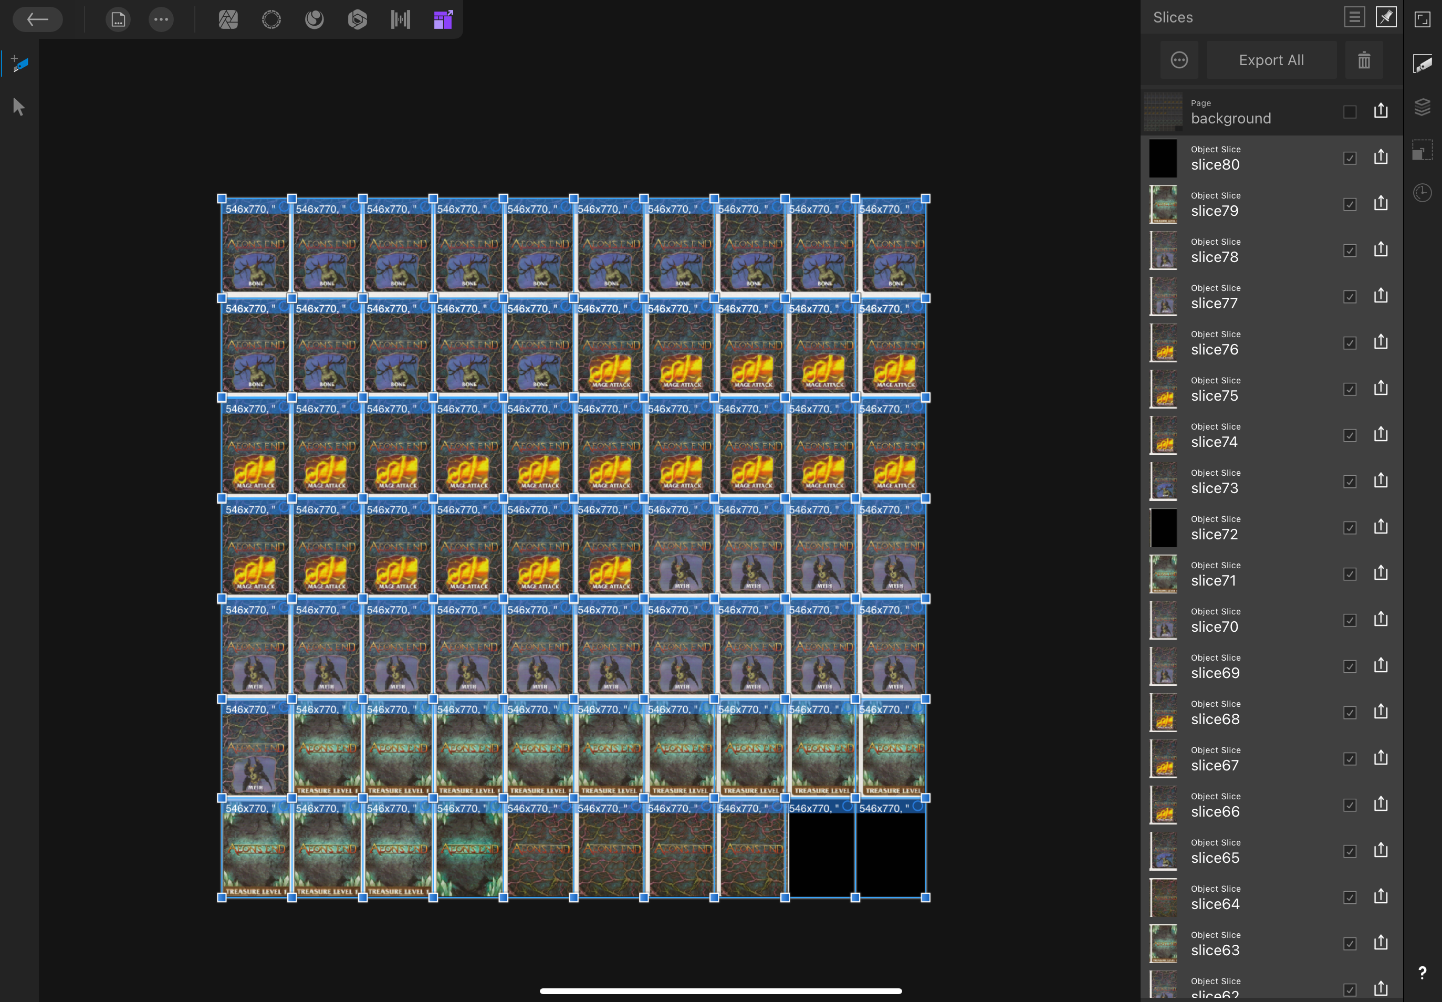Viewport: 1442px width, 1002px height.
Task: Export slice76 with share icon
Action: tap(1381, 342)
